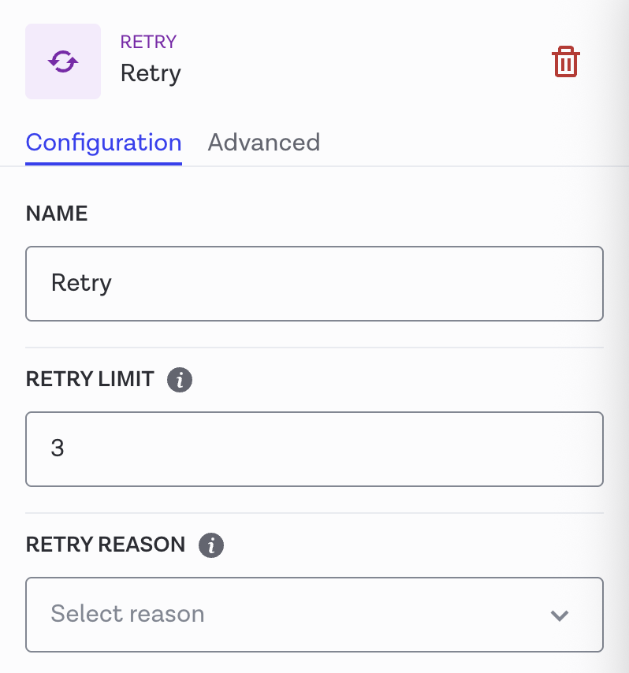Show info tooltip for Retry Reason
The width and height of the screenshot is (629, 673).
coord(211,545)
